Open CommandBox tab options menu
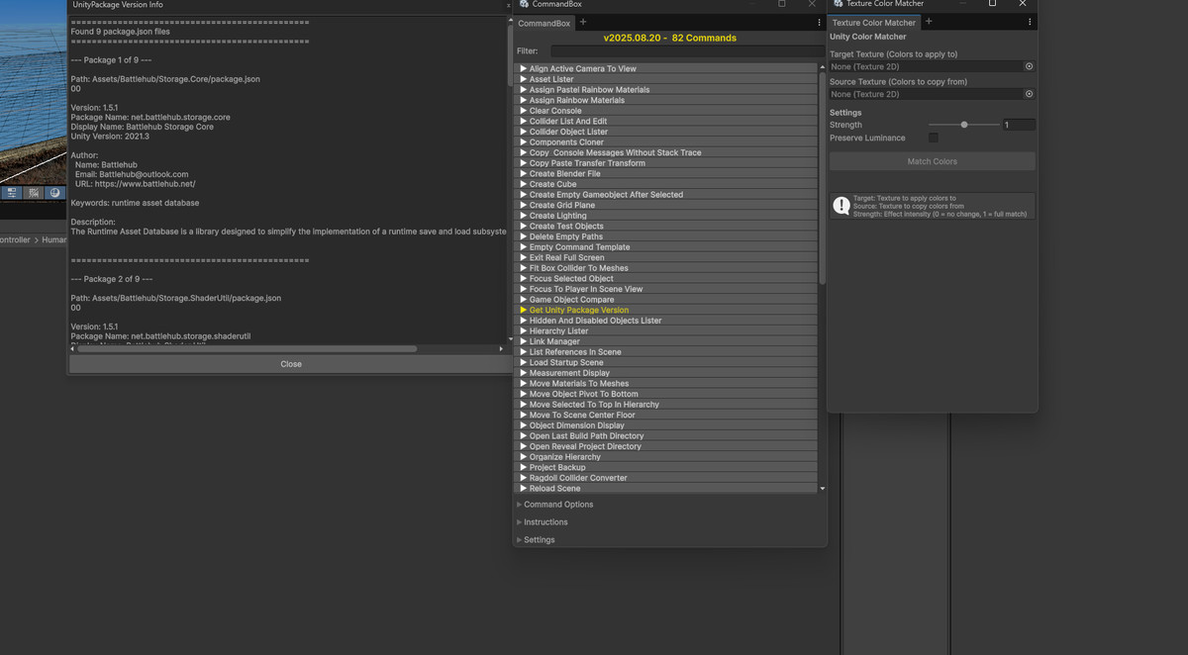This screenshot has width=1188, height=655. tap(819, 22)
